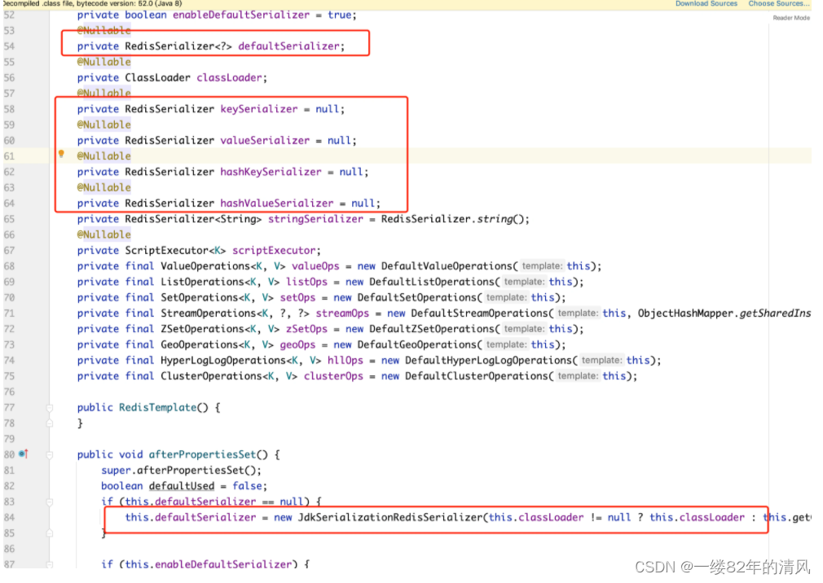Click clusterOps field on line 75
Screen dimensions: 823x583
[333, 376]
